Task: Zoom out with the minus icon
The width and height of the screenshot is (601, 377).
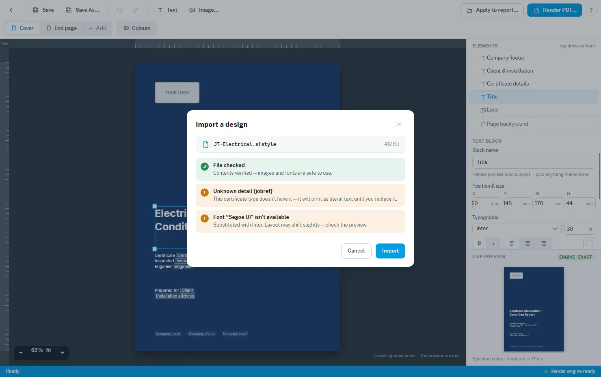Action: [x=21, y=353]
